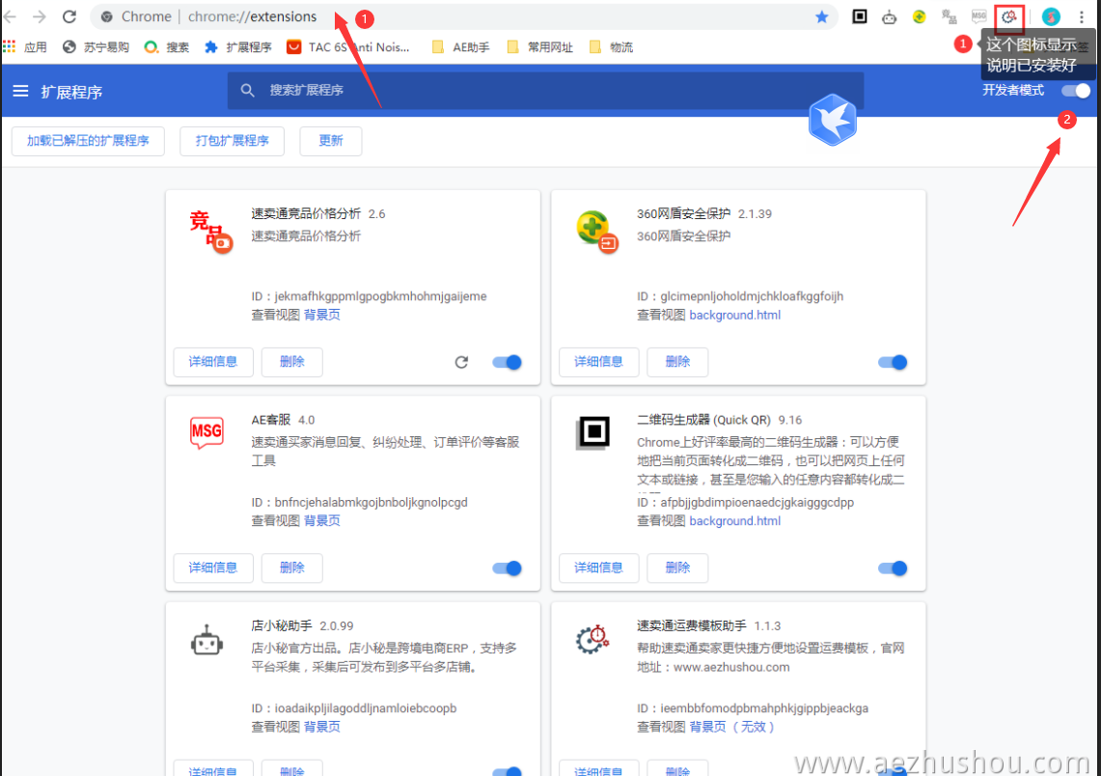Click the 二维码生成器 extension logo
Screen dimensions: 1101x776
pos(593,431)
